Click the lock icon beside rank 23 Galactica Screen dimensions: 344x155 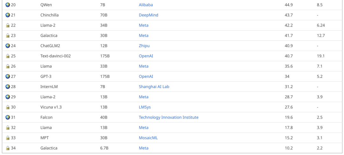(8, 35)
